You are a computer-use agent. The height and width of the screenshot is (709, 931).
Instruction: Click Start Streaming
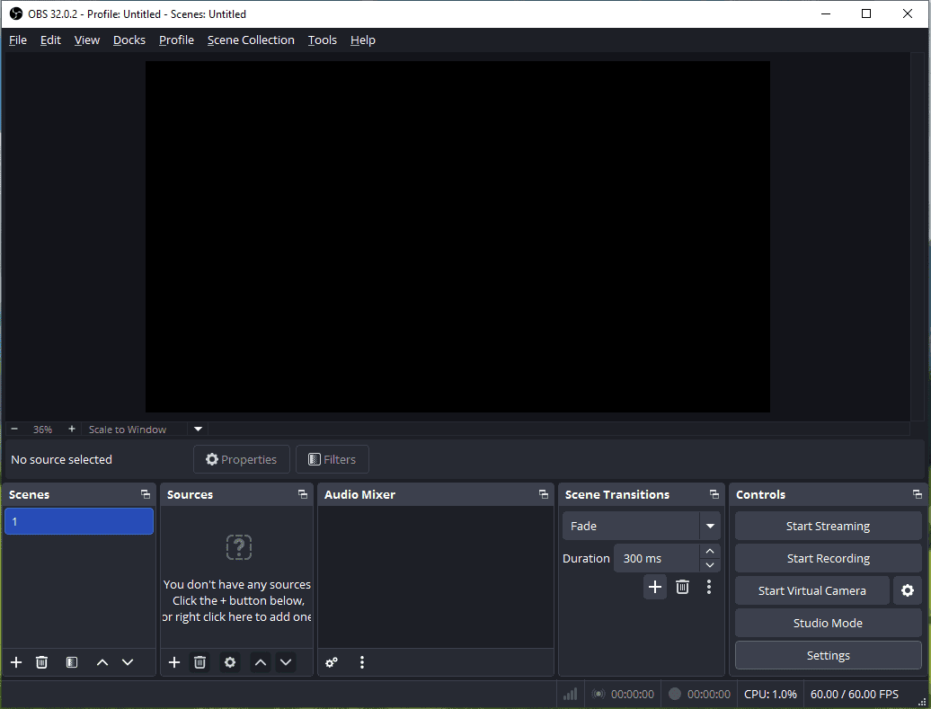[828, 526]
